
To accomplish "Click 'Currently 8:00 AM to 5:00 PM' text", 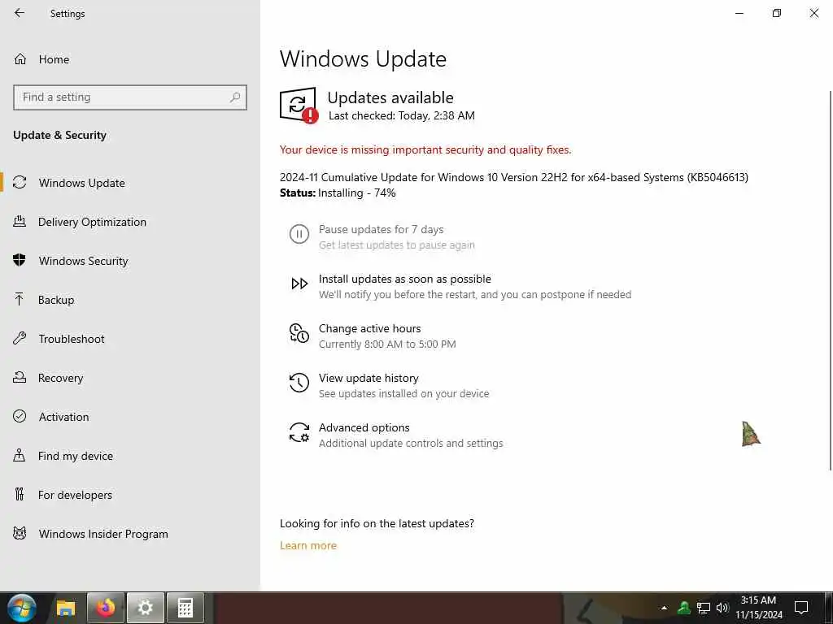I will (387, 344).
